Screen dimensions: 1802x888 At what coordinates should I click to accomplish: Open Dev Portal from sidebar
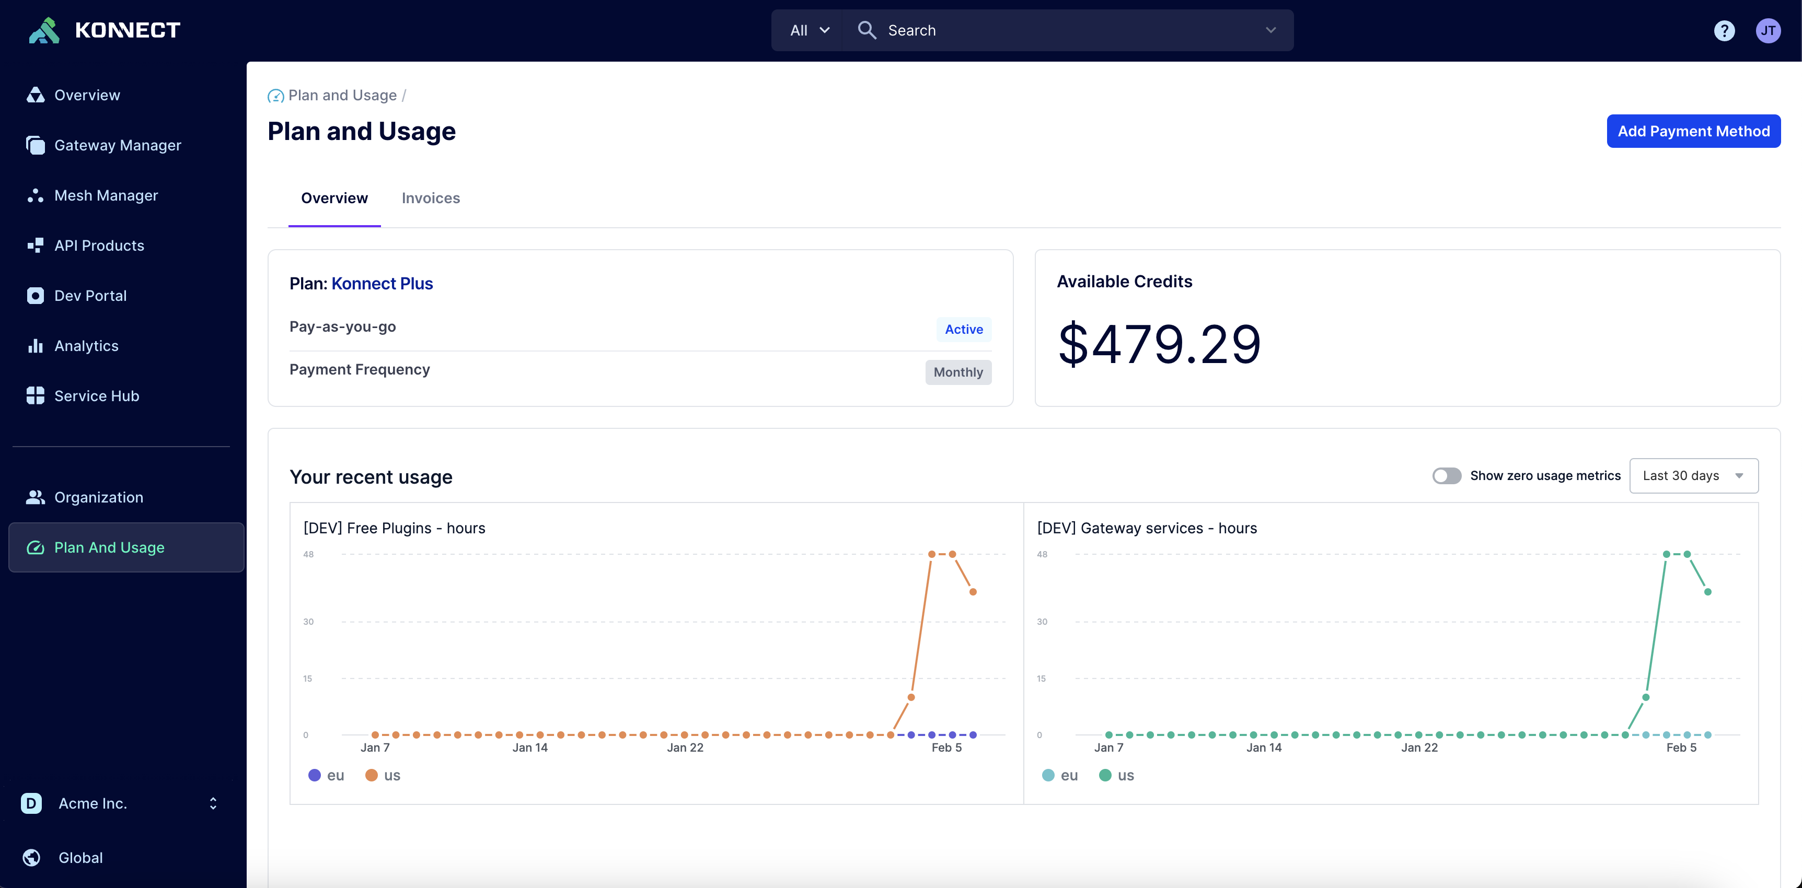coord(90,294)
